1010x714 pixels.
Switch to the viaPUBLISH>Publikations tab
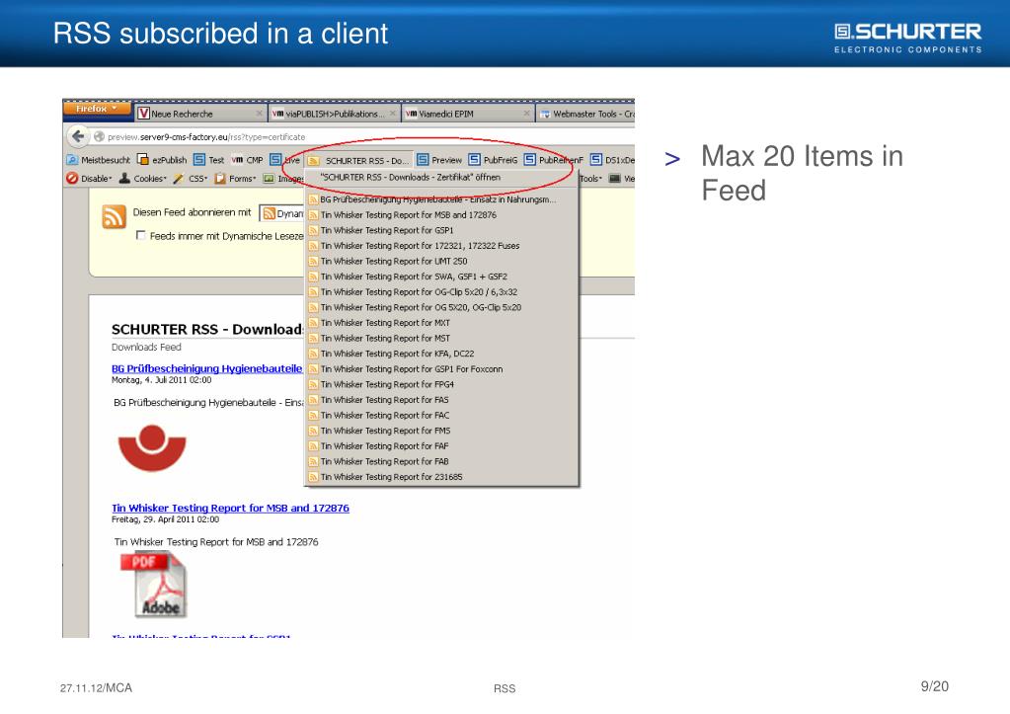tap(335, 114)
